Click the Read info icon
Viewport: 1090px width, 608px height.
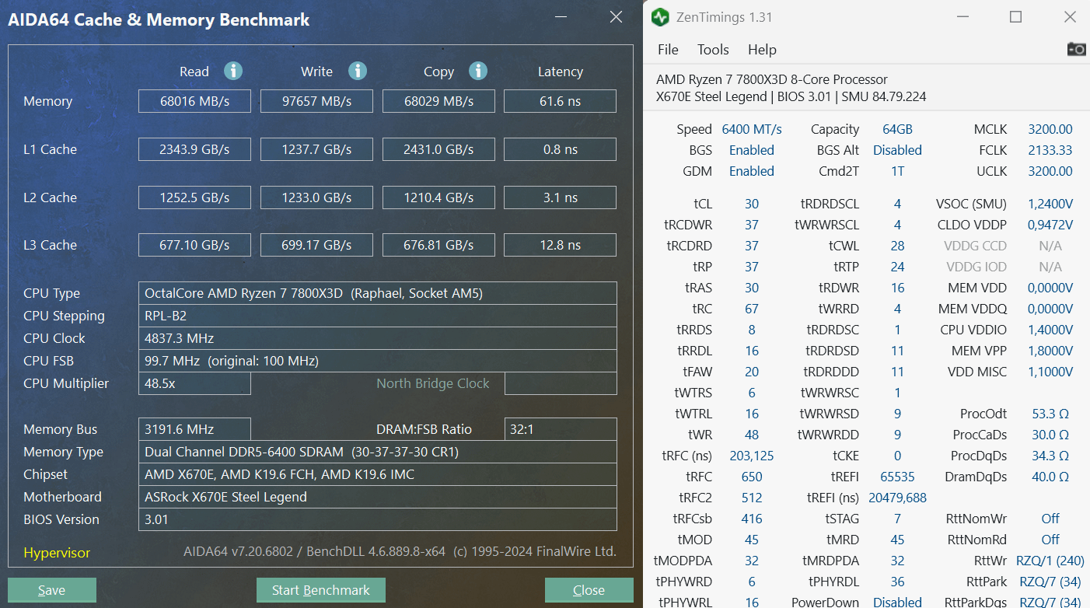(x=233, y=71)
